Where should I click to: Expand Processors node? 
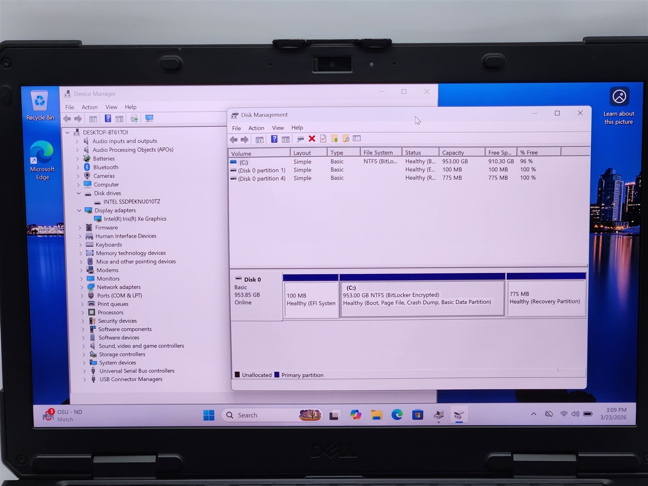[x=82, y=313]
